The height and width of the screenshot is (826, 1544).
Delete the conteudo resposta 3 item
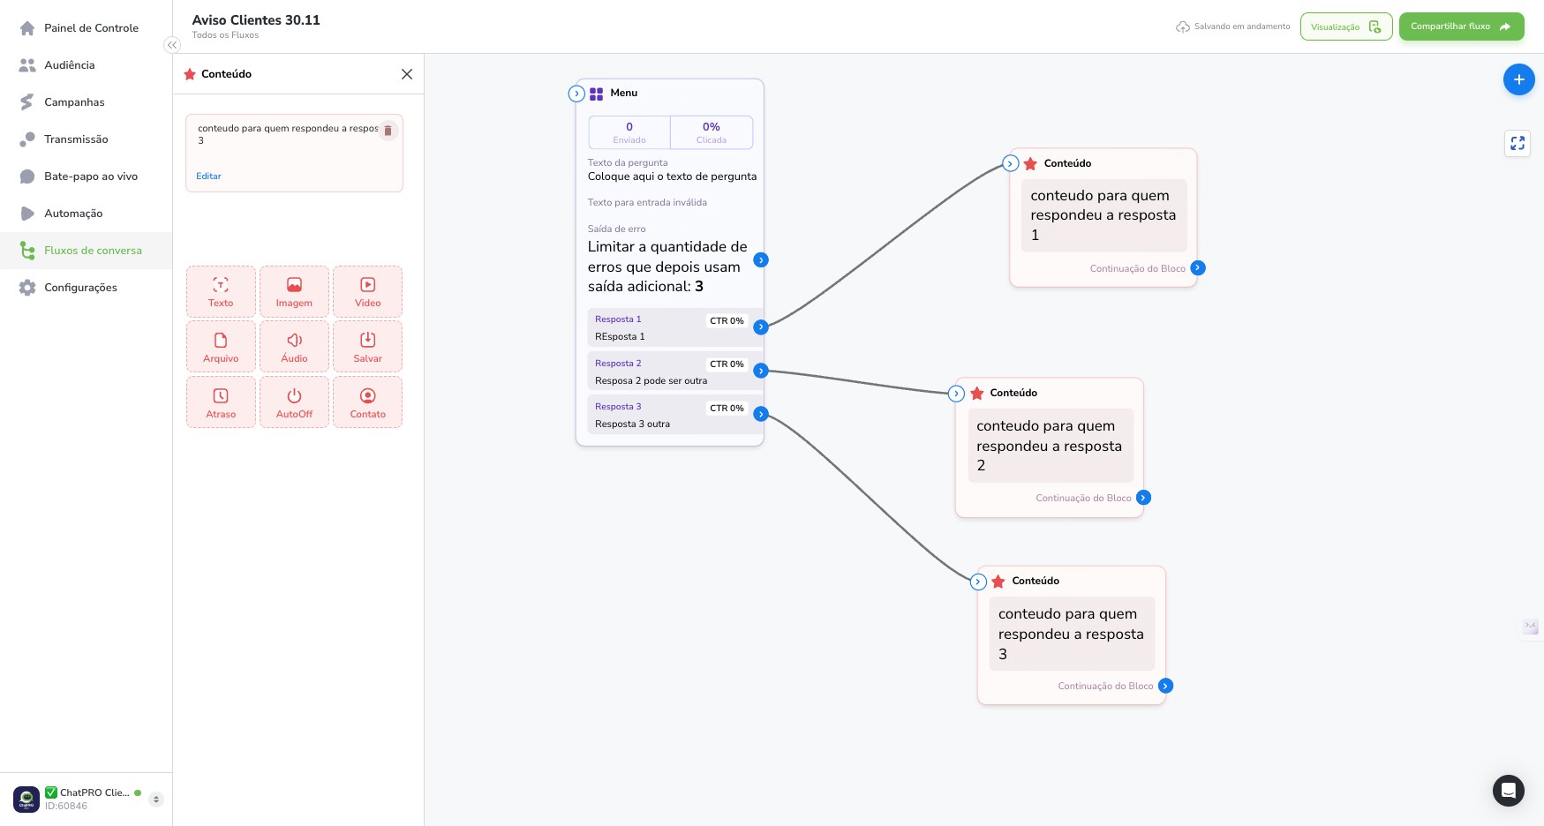tap(388, 131)
